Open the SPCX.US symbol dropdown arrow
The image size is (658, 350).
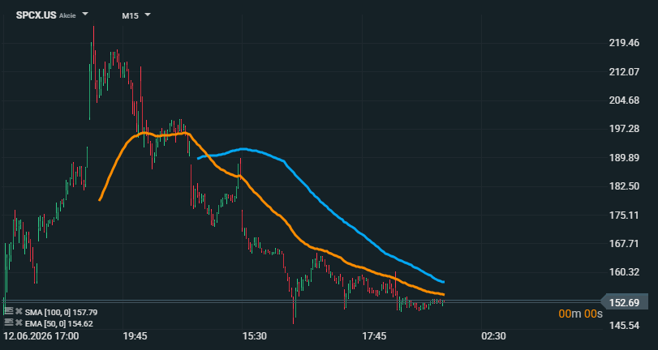coord(84,15)
